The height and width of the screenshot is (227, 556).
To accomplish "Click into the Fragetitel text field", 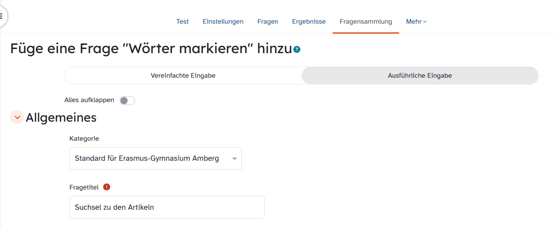I will point(167,207).
